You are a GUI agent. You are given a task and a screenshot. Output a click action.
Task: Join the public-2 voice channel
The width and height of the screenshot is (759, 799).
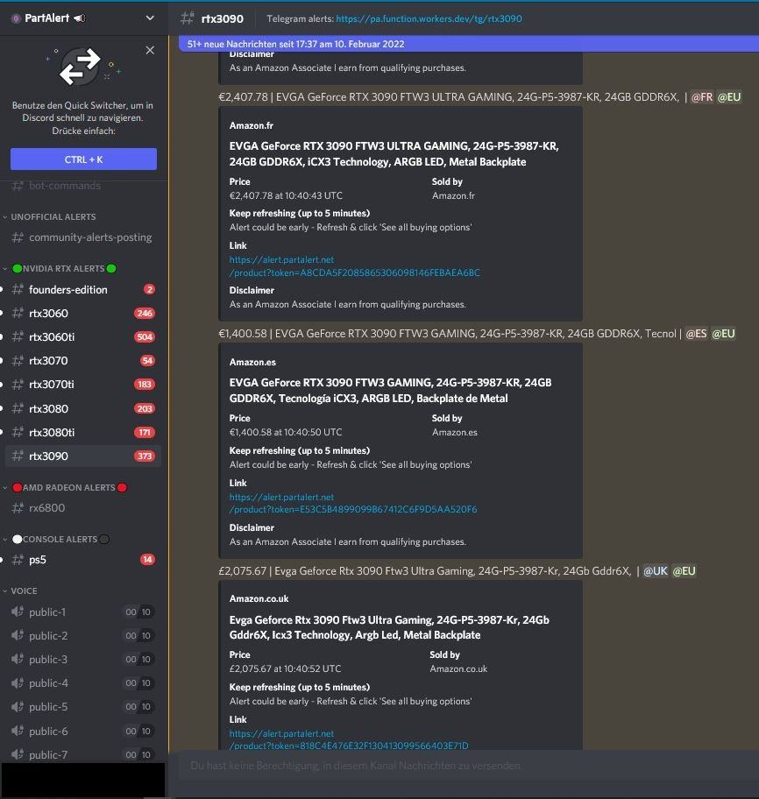(x=83, y=635)
